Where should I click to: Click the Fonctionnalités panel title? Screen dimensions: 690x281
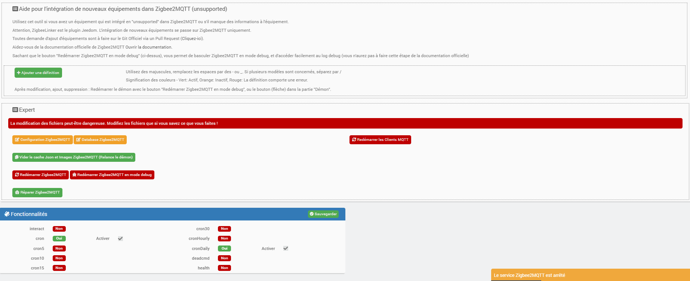pyautogui.click(x=29, y=214)
